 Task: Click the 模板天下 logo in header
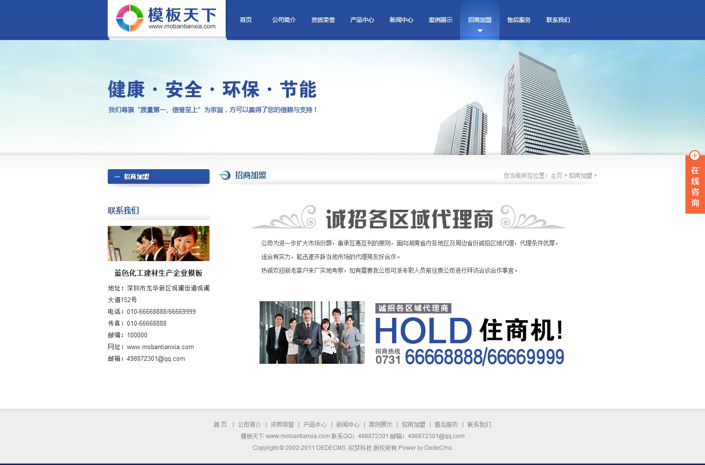point(166,19)
